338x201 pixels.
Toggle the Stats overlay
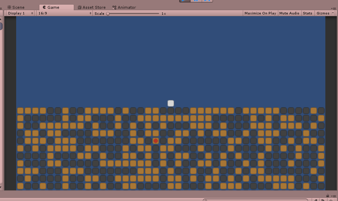point(307,13)
